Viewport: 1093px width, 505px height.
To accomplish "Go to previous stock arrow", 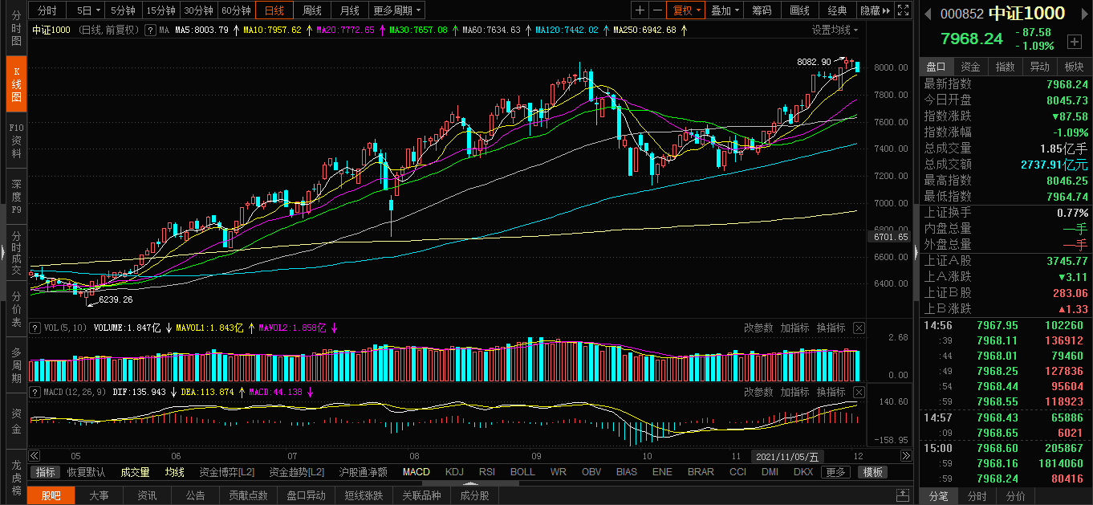I will (928, 14).
